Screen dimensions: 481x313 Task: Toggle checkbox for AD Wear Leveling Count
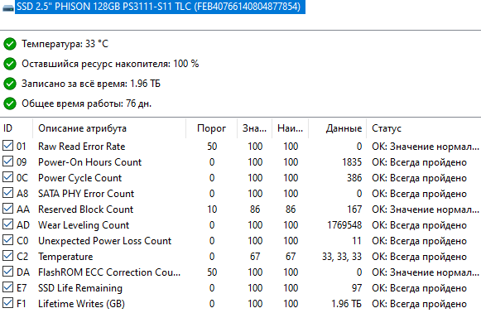pos(7,224)
